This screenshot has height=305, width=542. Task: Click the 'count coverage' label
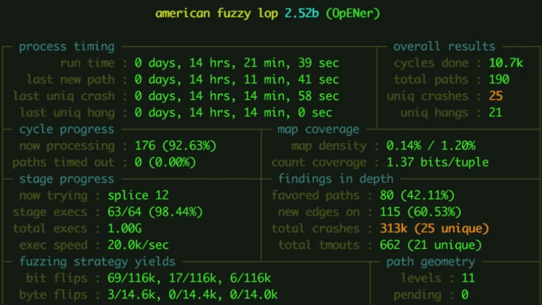pyautogui.click(x=318, y=163)
